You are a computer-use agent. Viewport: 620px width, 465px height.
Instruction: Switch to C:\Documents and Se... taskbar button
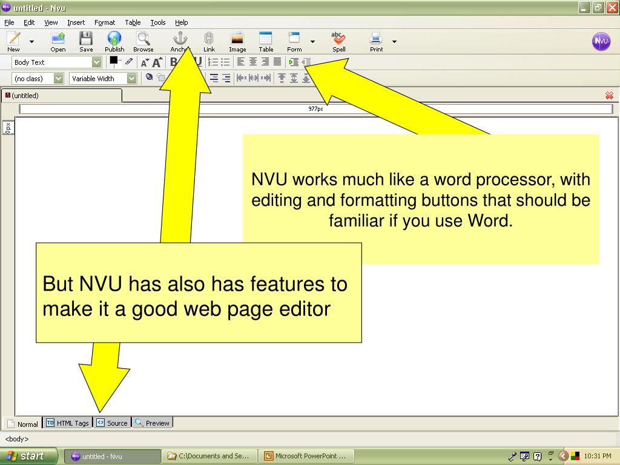(x=209, y=456)
